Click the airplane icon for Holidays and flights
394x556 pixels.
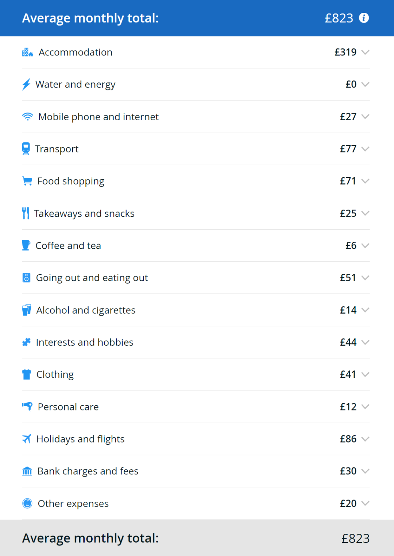[27, 439]
